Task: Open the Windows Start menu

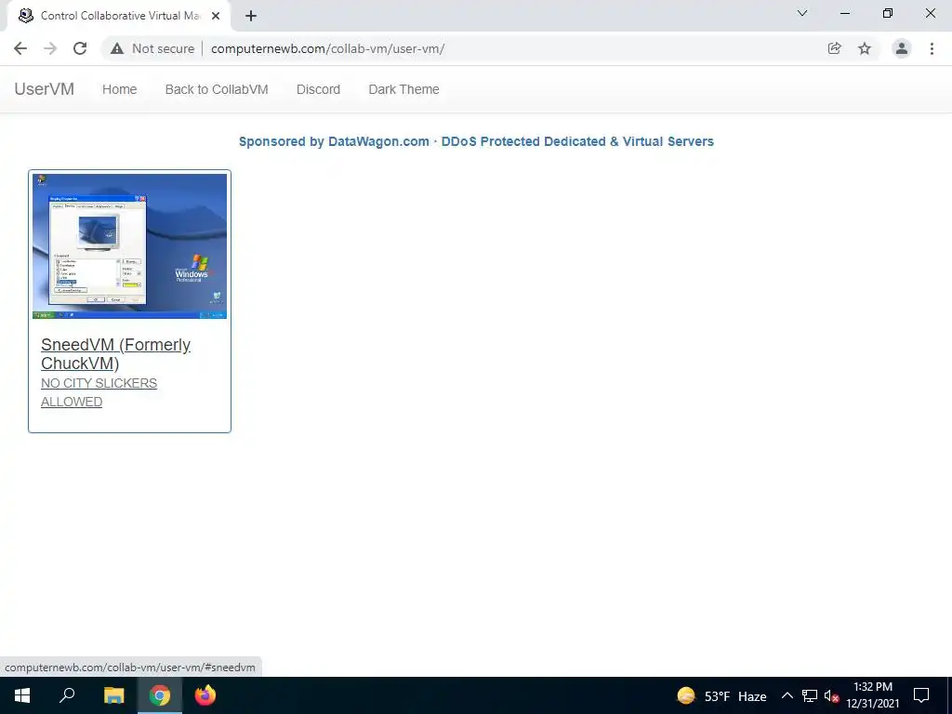Action: pos(22,695)
